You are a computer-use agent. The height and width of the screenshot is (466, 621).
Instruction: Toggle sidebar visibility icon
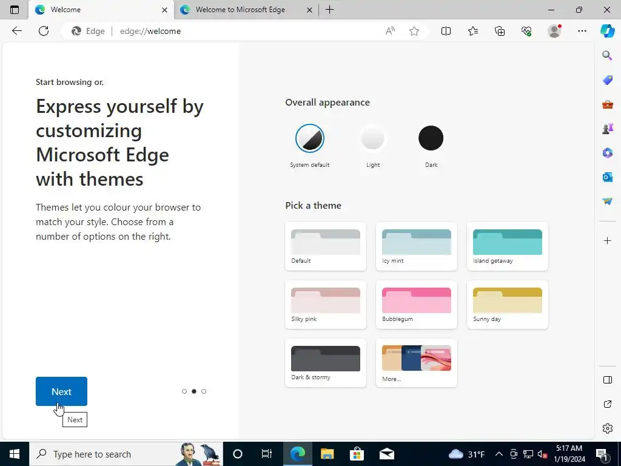pos(608,380)
